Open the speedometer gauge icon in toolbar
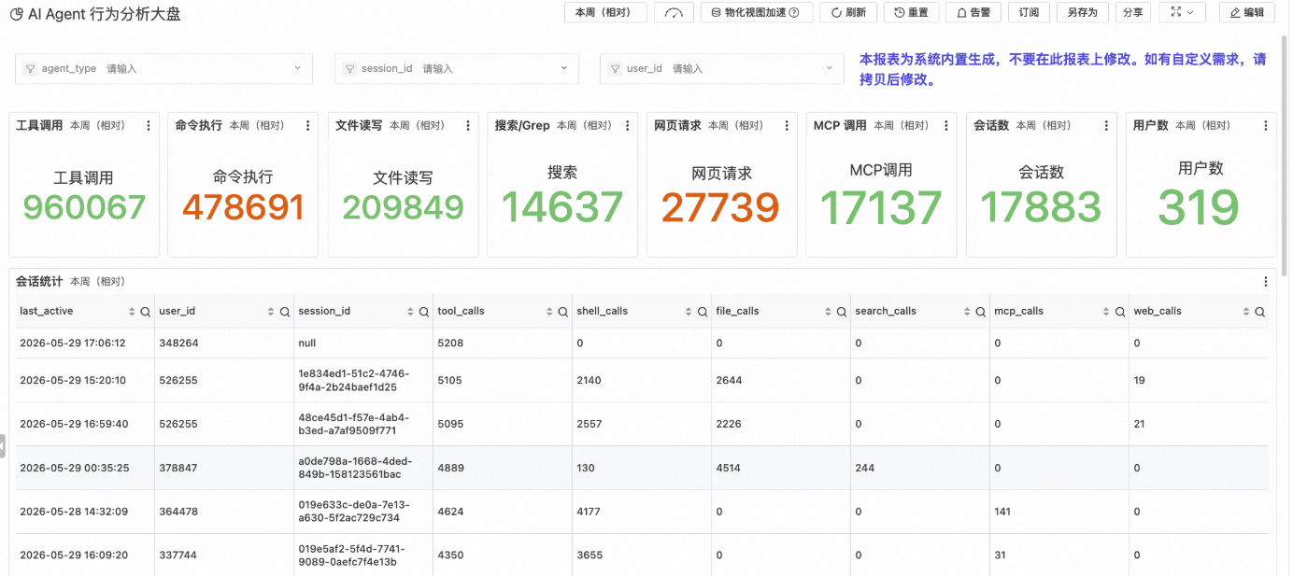Screen dimensions: 1293x576 [675, 12]
